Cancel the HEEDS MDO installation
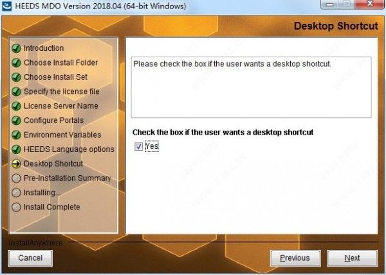Screen dimensions: 386x275 30,258
